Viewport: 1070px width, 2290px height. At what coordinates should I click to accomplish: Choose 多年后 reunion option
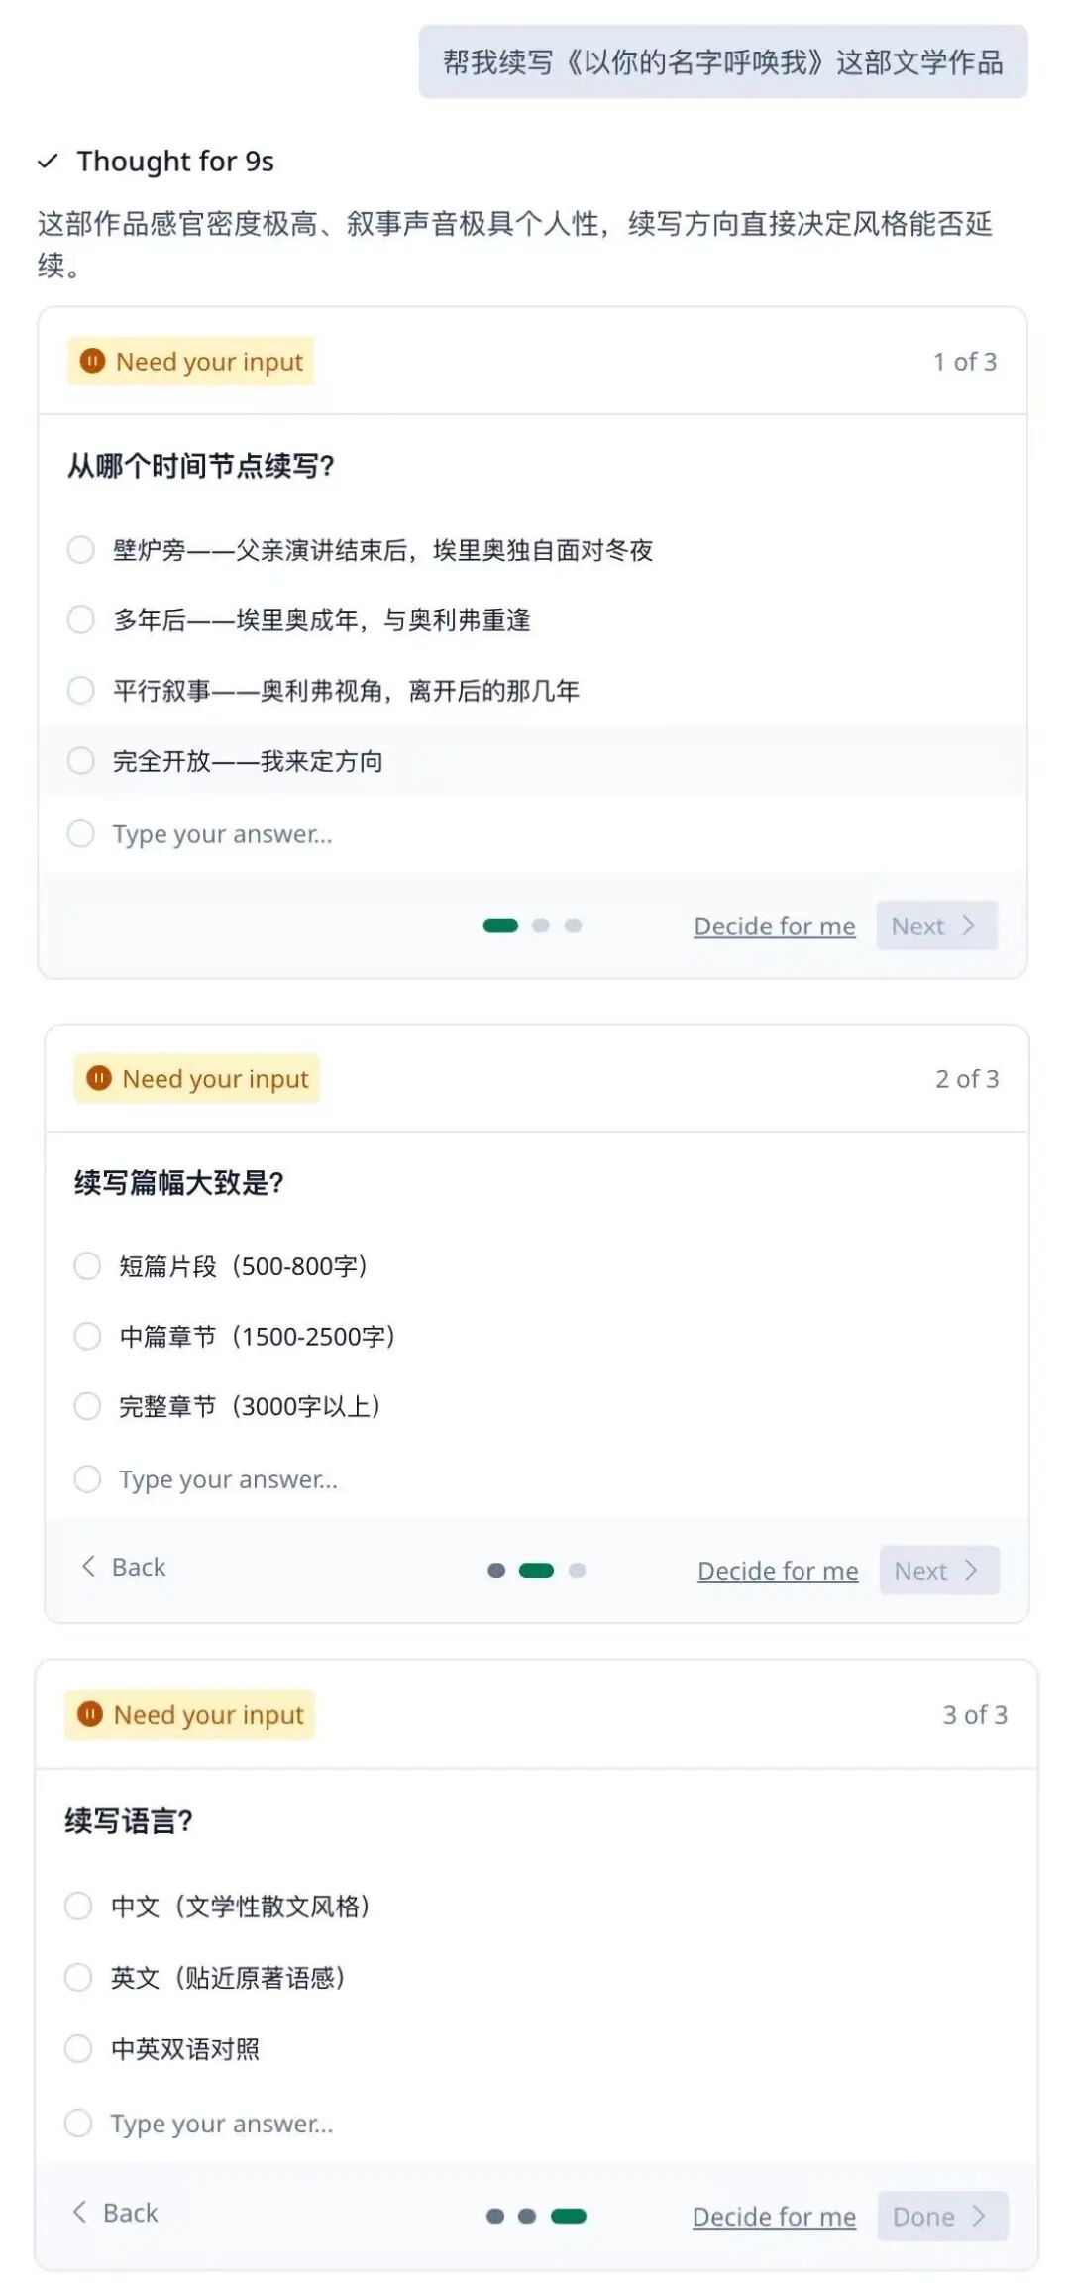click(x=81, y=620)
